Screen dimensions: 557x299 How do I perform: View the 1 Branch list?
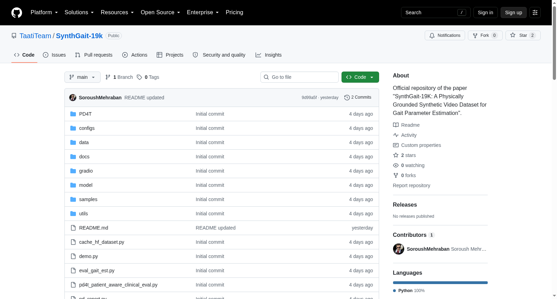pos(119,77)
